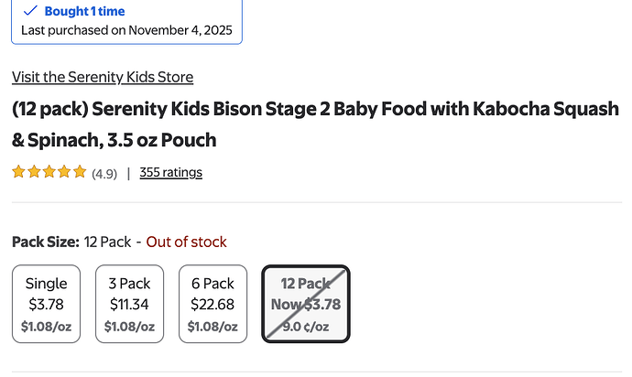Screen dimensions: 632x377
Task: Click the (4.9) rating score
Action: click(x=104, y=173)
